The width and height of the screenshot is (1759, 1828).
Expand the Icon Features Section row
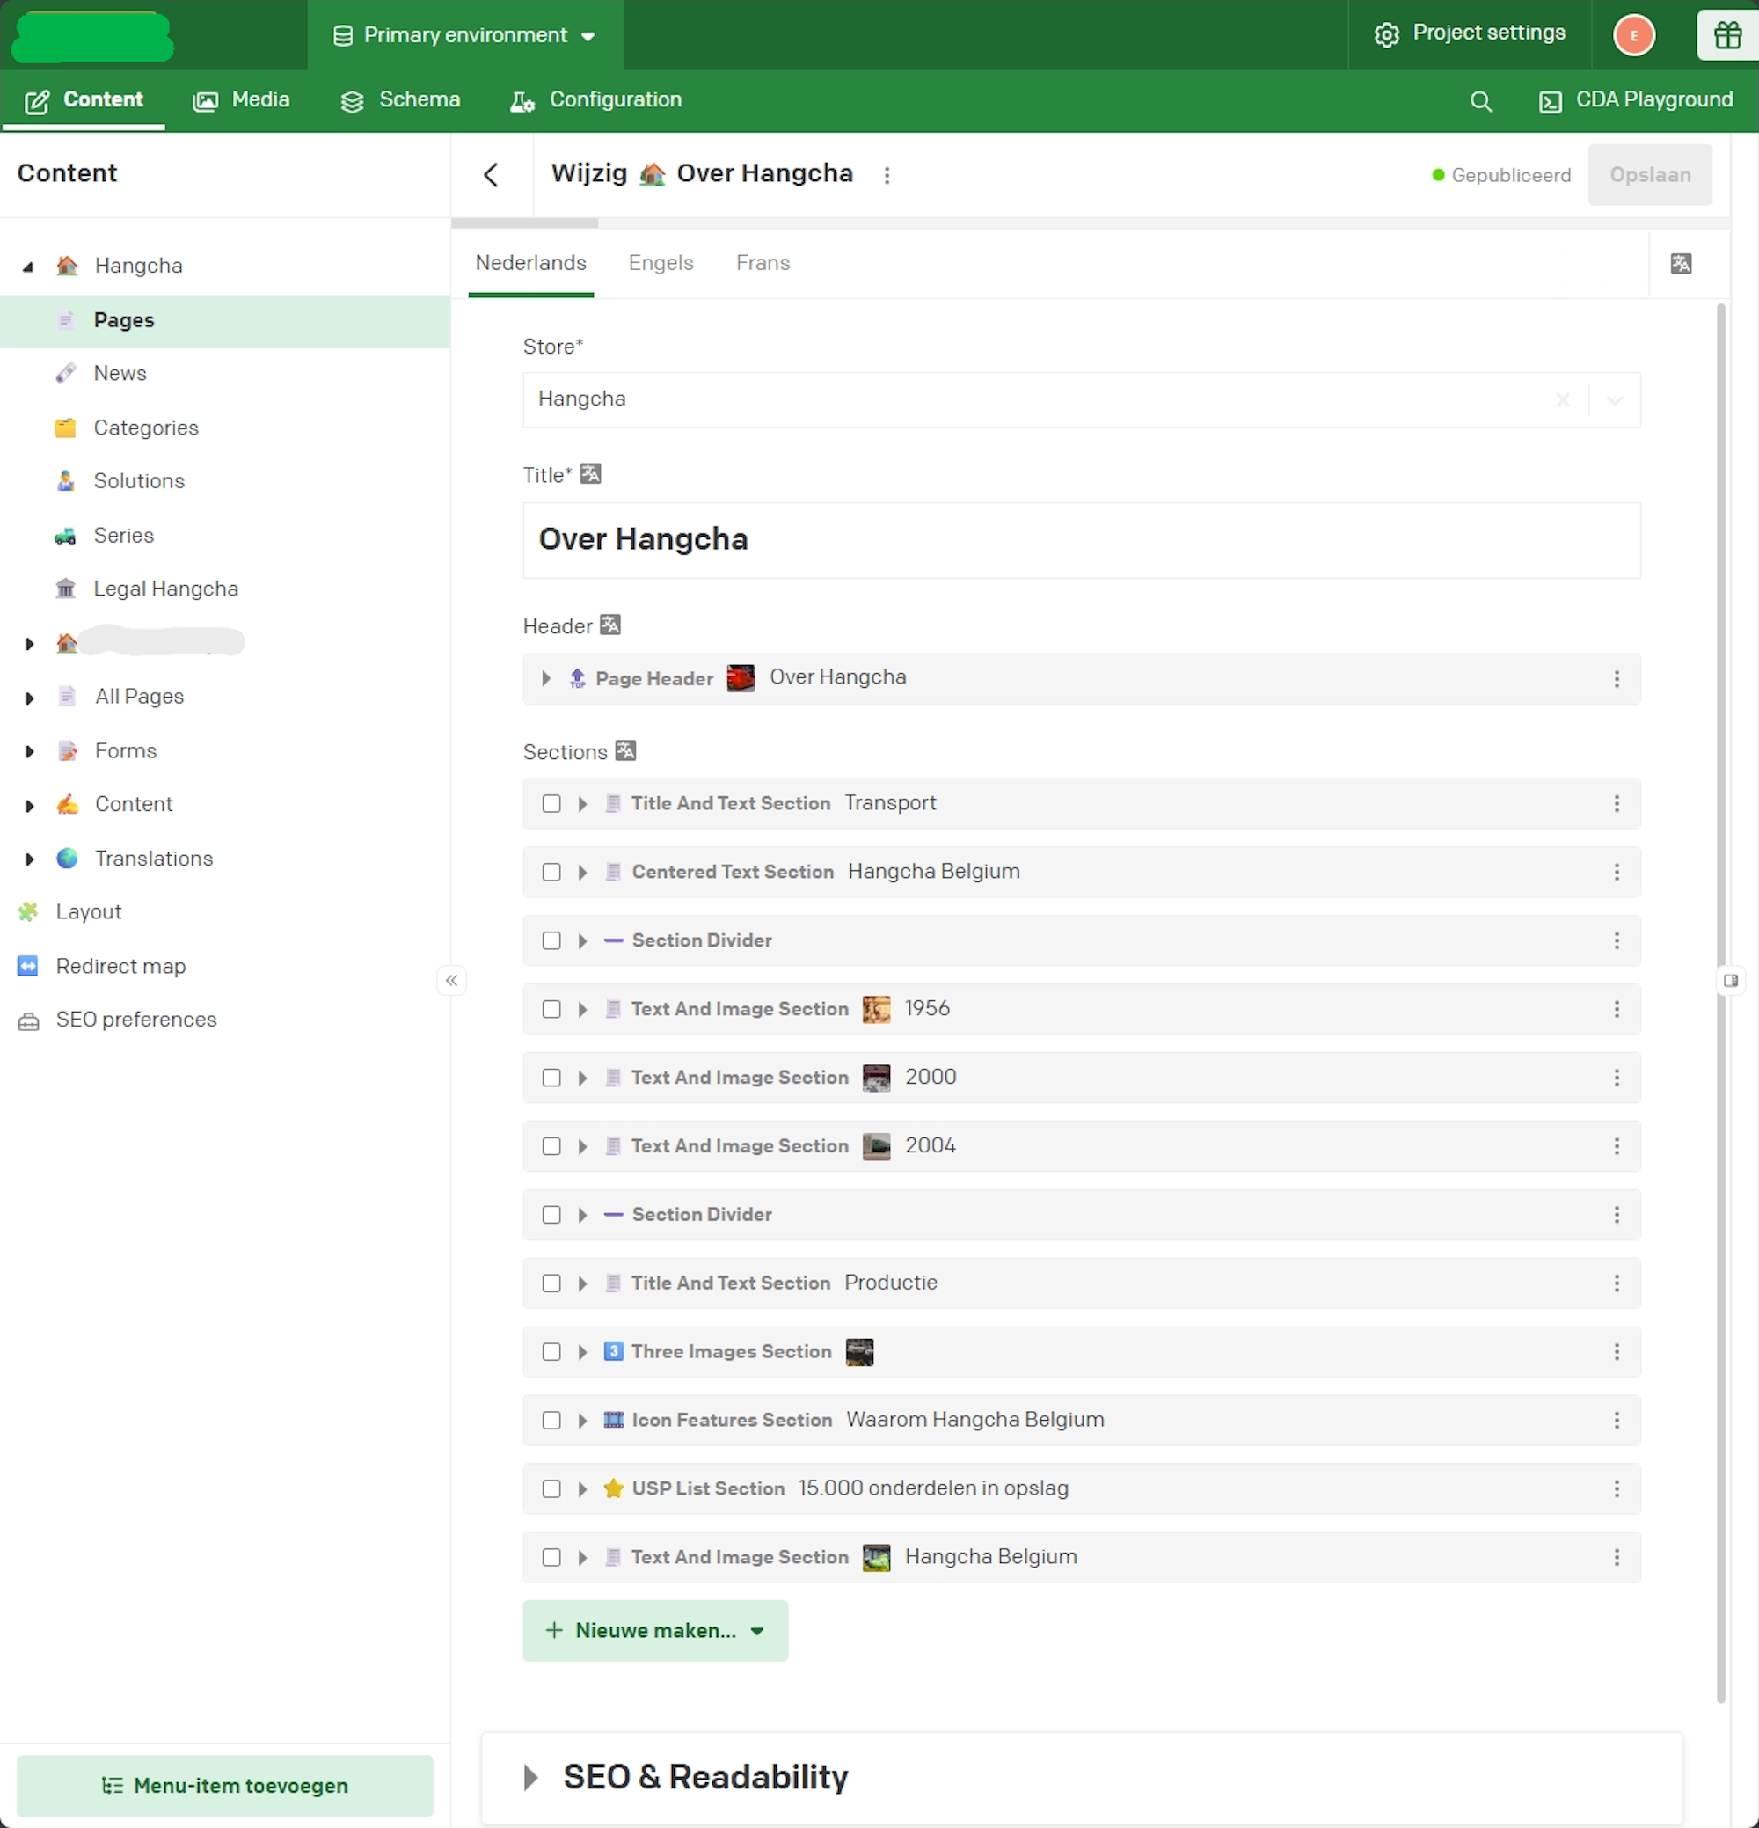click(582, 1421)
